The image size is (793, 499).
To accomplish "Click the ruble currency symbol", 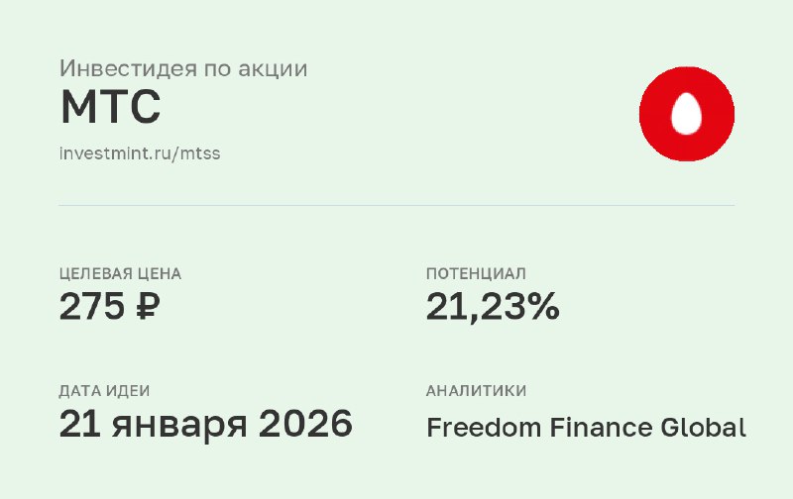I will pyautogui.click(x=148, y=306).
